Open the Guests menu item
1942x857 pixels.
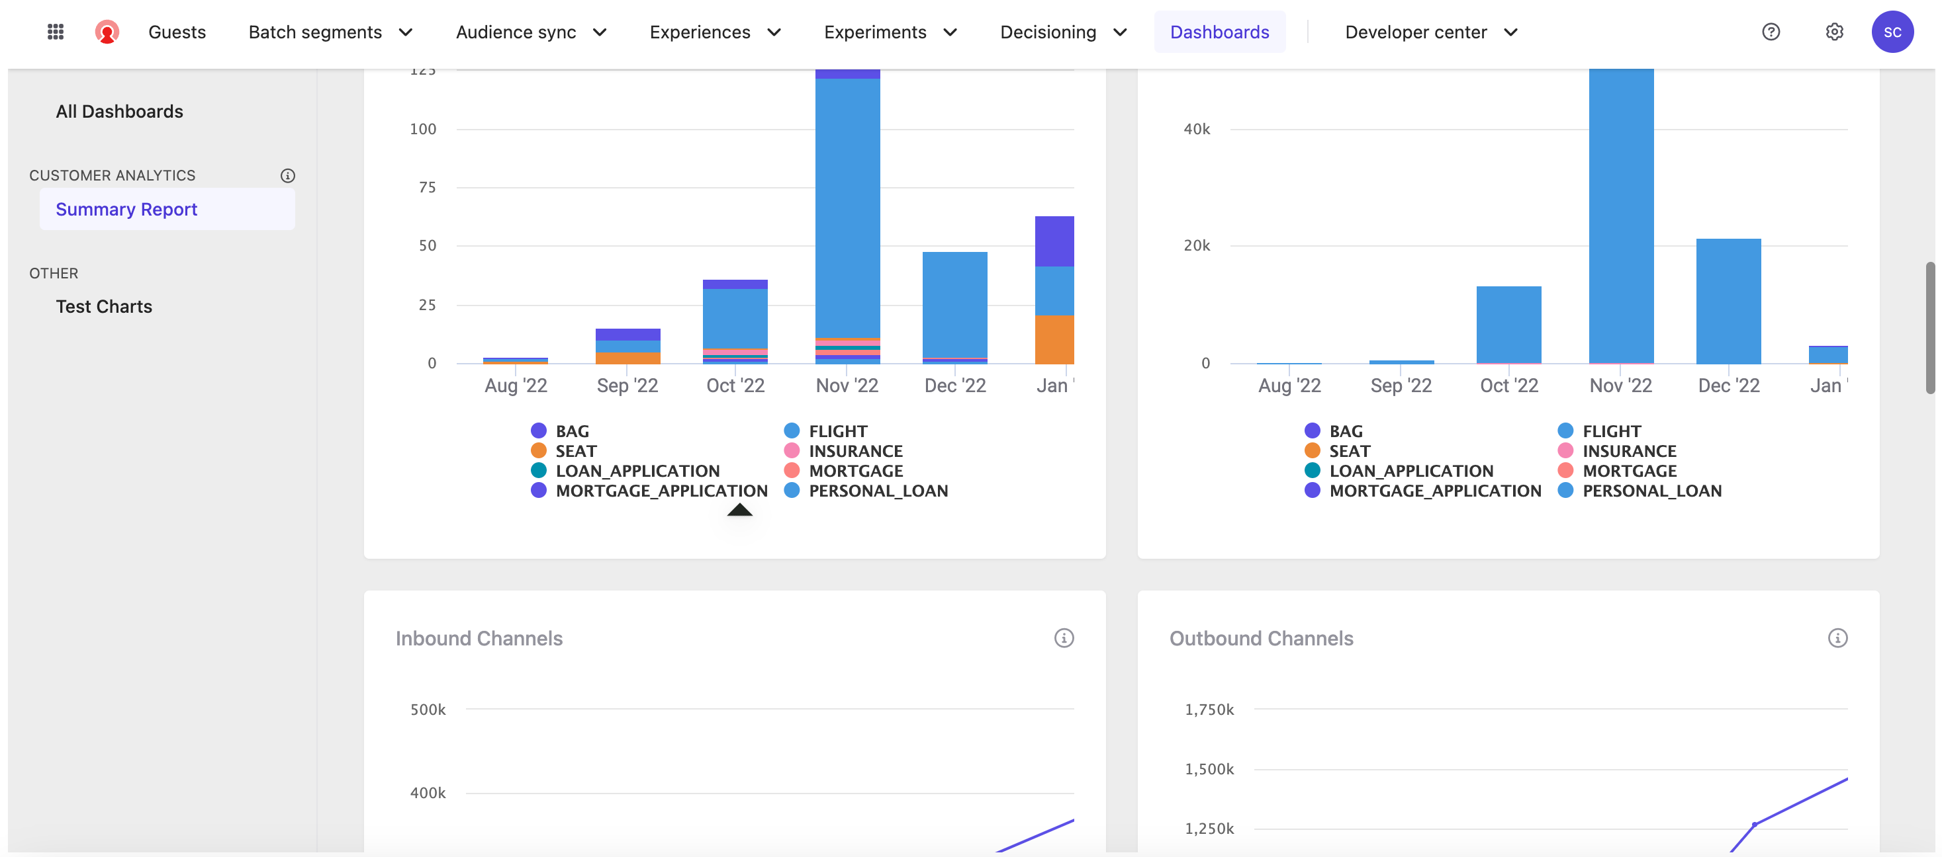coord(177,32)
